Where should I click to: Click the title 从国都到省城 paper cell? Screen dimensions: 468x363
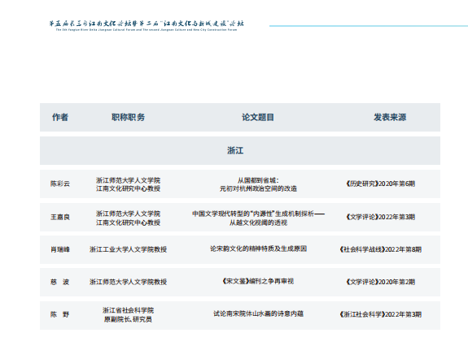[x=258, y=184]
